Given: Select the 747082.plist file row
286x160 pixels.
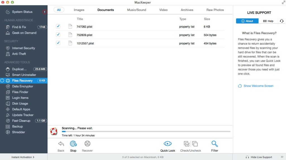Looking at the screenshot, I should 140,27.
